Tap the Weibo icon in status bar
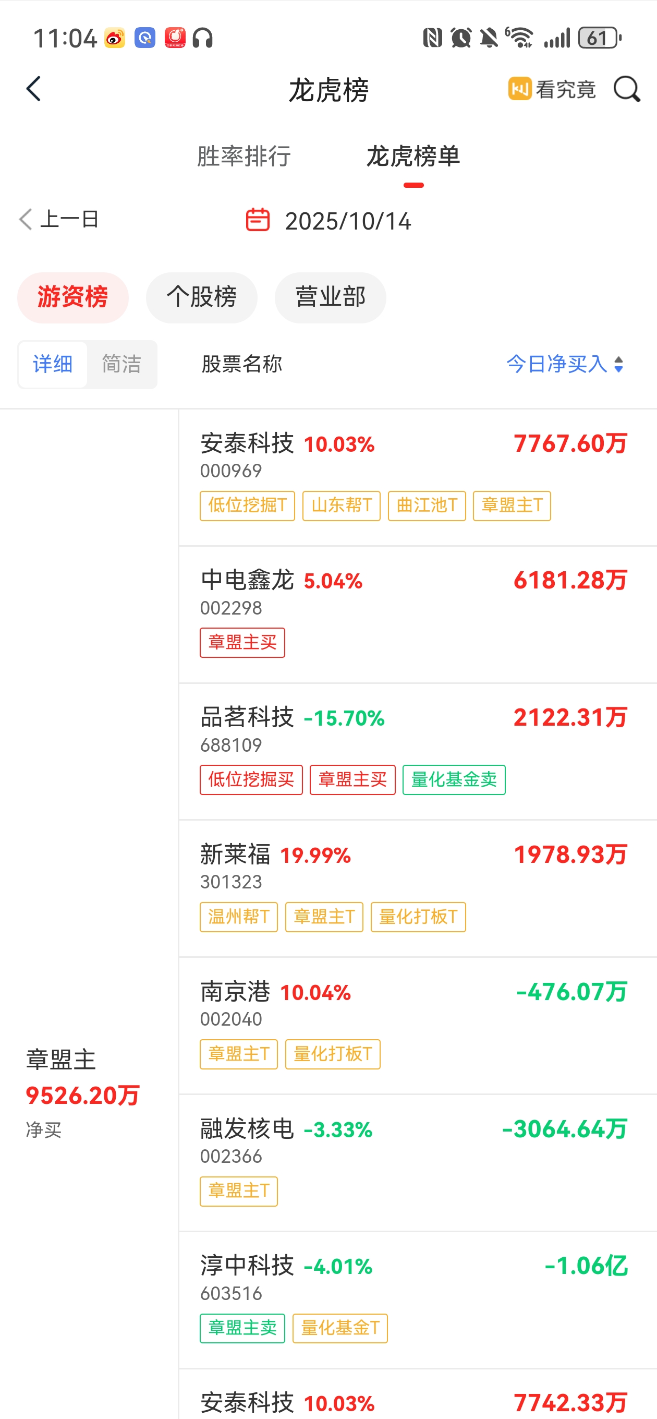 (x=115, y=38)
